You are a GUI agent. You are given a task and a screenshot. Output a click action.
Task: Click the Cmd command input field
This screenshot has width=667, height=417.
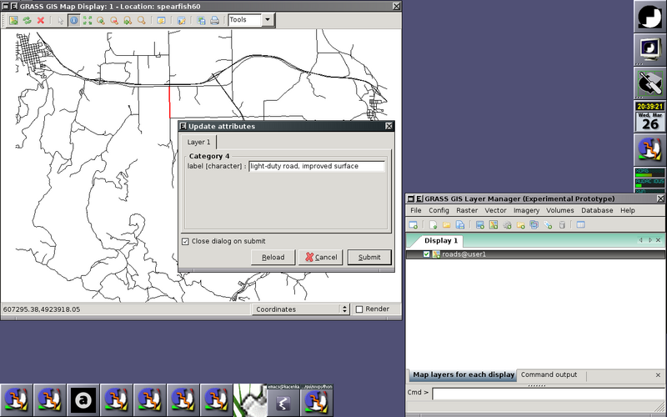click(547, 393)
